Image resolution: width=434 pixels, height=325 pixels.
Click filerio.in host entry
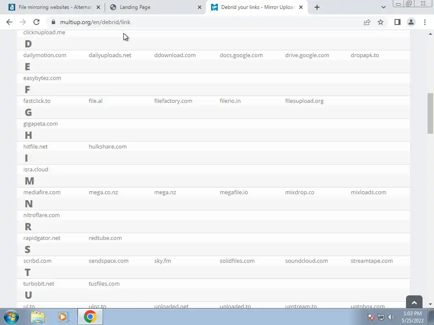[230, 101]
